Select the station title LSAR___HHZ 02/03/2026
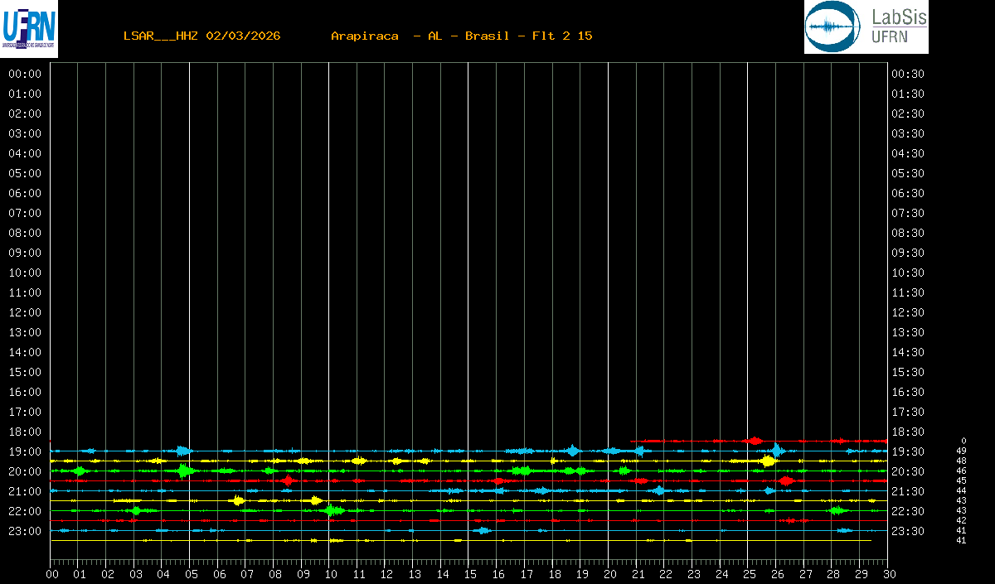This screenshot has height=584, width=995. pyautogui.click(x=201, y=36)
